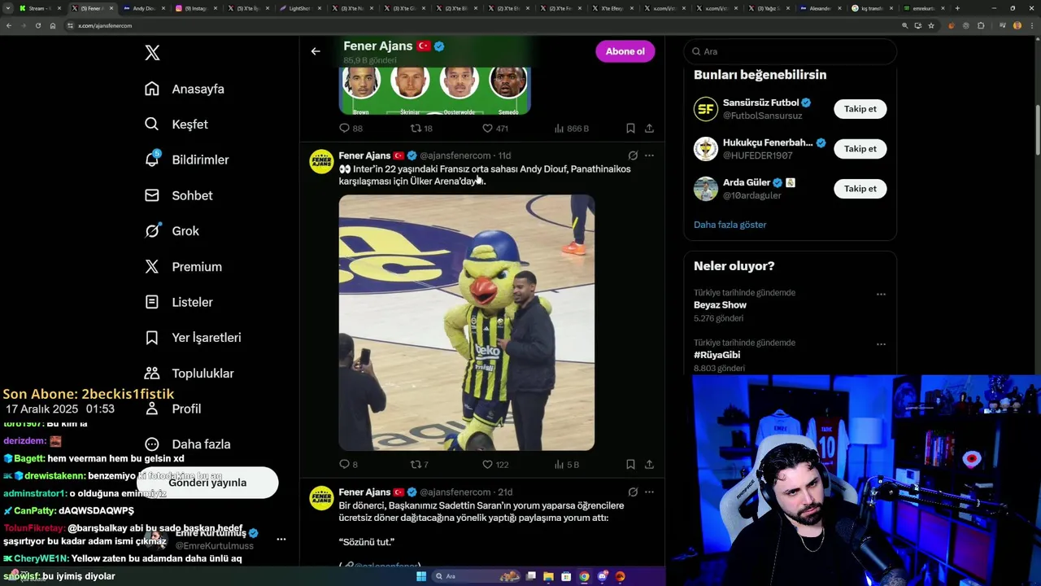
Task: Click the Ara search field on X
Action: click(x=790, y=51)
